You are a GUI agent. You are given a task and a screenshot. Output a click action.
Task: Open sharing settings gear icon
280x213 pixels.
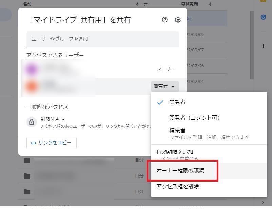coord(178,20)
